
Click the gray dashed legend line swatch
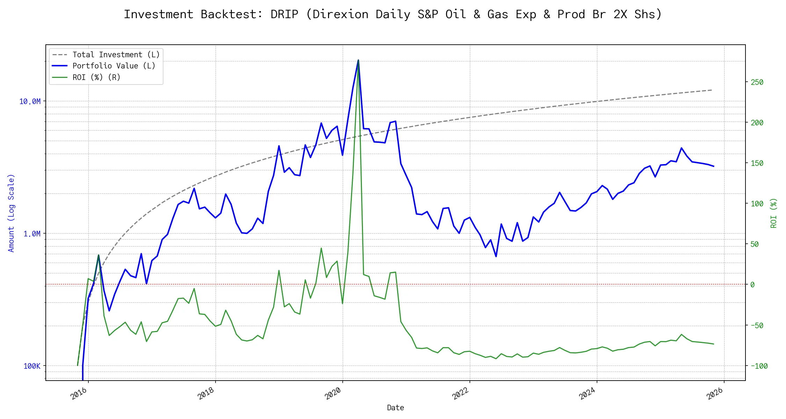click(60, 55)
